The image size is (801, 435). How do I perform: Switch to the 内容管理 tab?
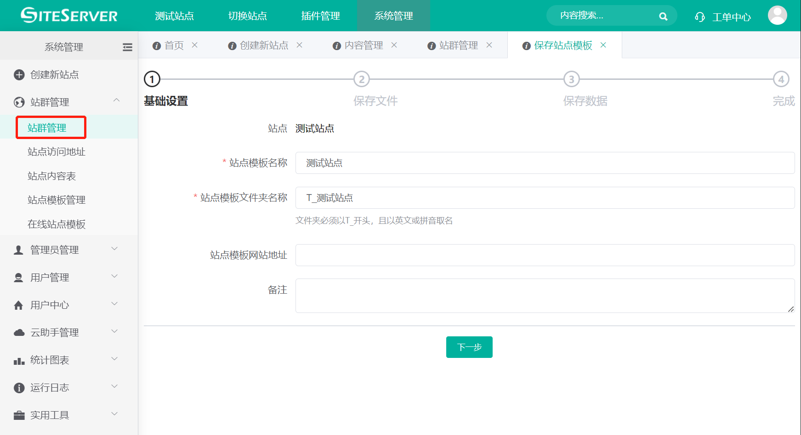(364, 45)
